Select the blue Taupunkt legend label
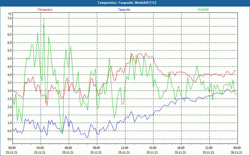 pyautogui.click(x=124, y=10)
